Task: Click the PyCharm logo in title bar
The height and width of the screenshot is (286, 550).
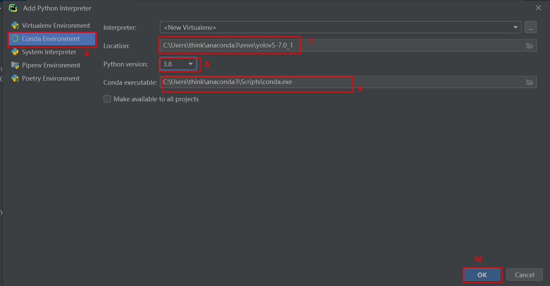Action: pos(13,8)
